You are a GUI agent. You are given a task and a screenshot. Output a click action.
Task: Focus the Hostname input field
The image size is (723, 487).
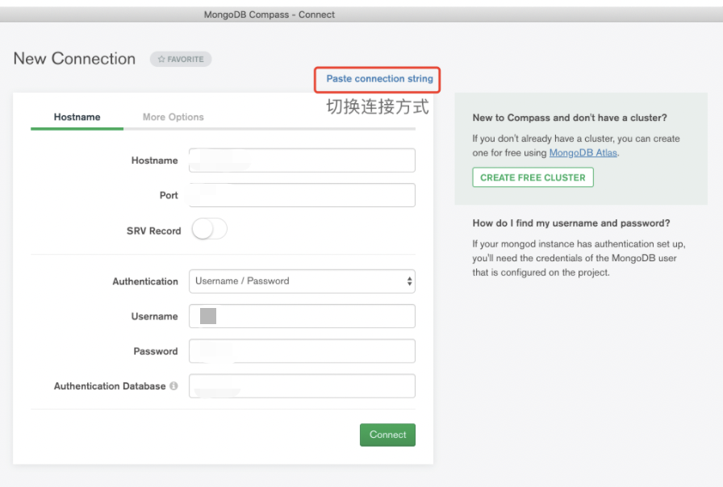click(x=302, y=160)
